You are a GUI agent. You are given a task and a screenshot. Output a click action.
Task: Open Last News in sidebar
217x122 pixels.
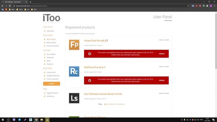pyautogui.click(x=51, y=31)
